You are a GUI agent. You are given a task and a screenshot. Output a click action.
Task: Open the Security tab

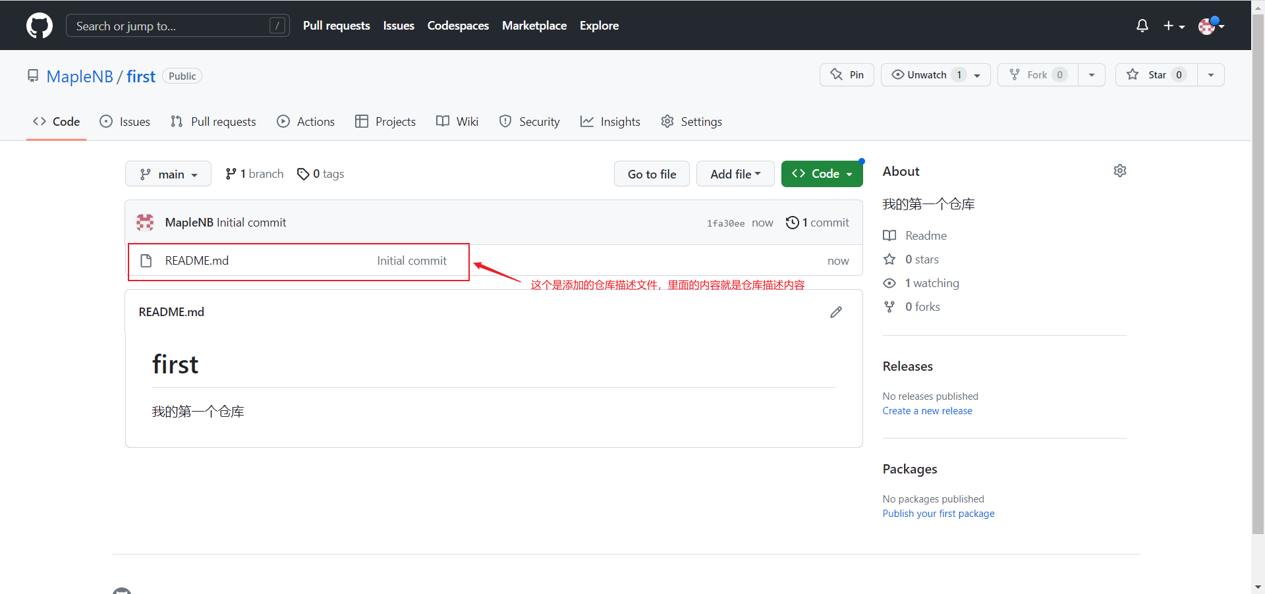530,122
